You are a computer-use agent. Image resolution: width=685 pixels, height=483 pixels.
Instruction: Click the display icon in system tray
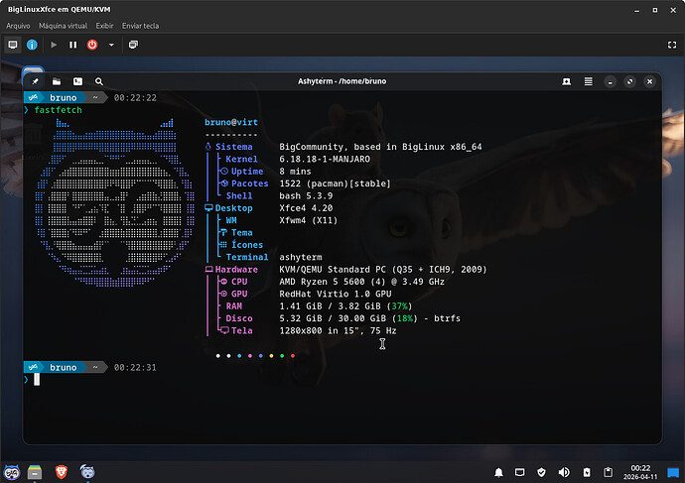(520, 472)
